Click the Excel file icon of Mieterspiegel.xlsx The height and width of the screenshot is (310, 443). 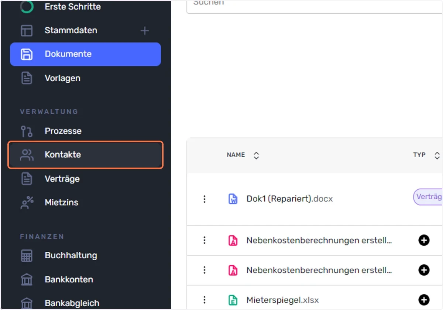click(x=233, y=300)
